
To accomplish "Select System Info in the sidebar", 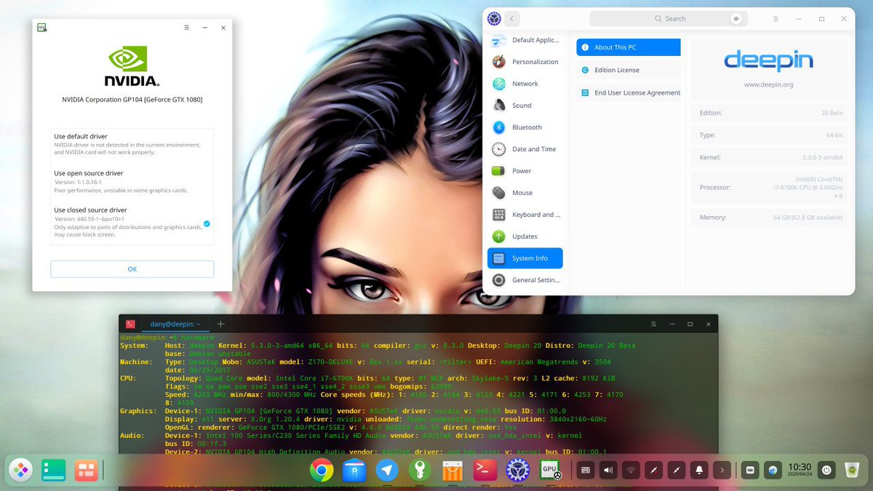I will click(525, 258).
